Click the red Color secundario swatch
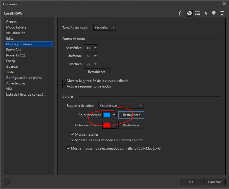 tap(107, 125)
